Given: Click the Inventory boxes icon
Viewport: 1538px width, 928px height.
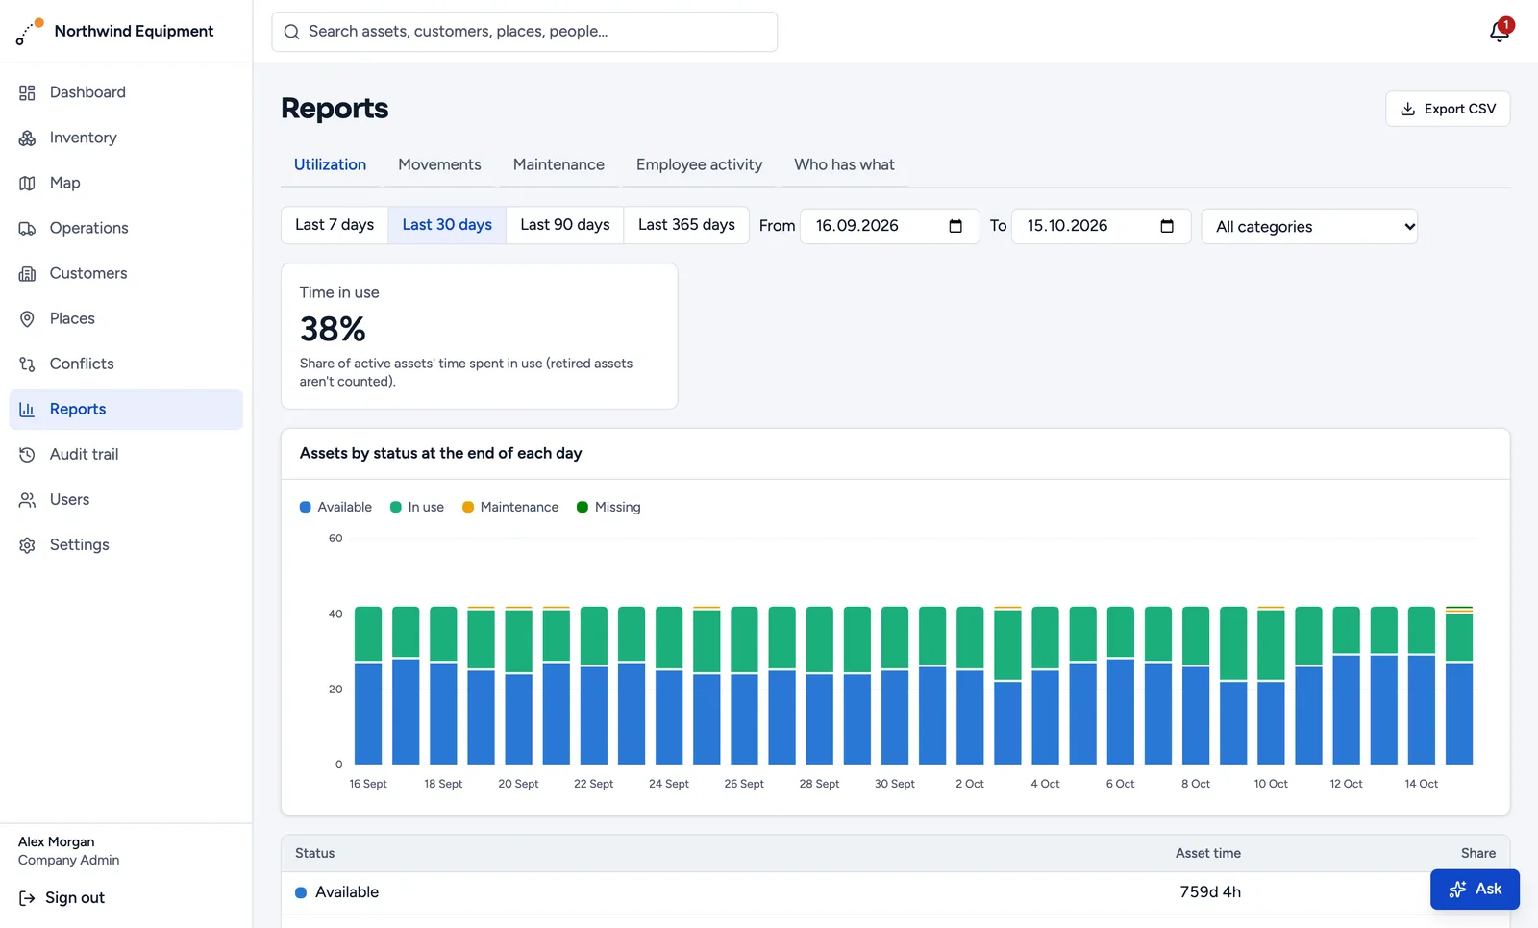Looking at the screenshot, I should [27, 138].
